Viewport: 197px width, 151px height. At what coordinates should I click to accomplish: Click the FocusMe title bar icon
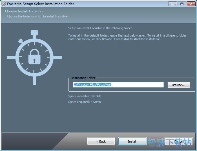click(x=3, y=4)
